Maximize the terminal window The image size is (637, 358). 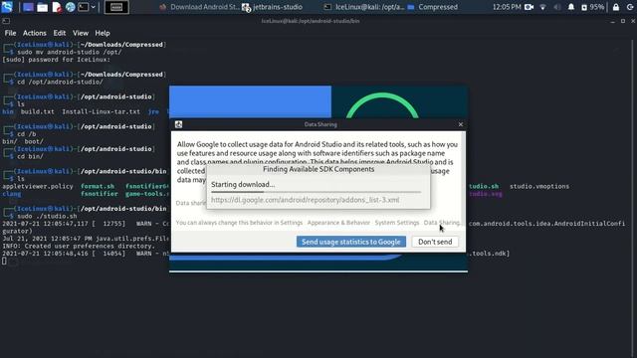(x=623, y=21)
